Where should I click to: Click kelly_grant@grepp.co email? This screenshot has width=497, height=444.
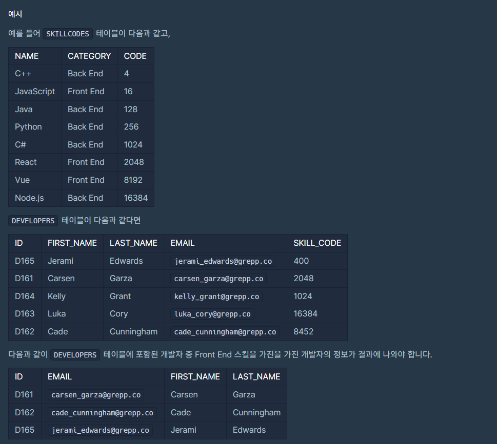click(216, 297)
